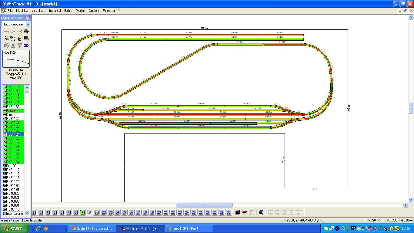Open the 3D view icon

click(26, 45)
